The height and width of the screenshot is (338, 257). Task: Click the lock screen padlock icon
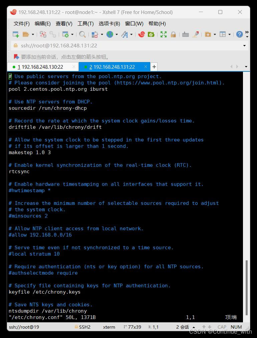click(x=173, y=34)
